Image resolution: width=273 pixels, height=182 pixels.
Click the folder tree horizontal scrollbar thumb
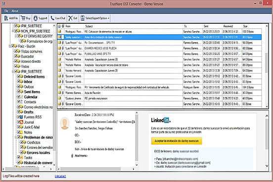coord(23,169)
